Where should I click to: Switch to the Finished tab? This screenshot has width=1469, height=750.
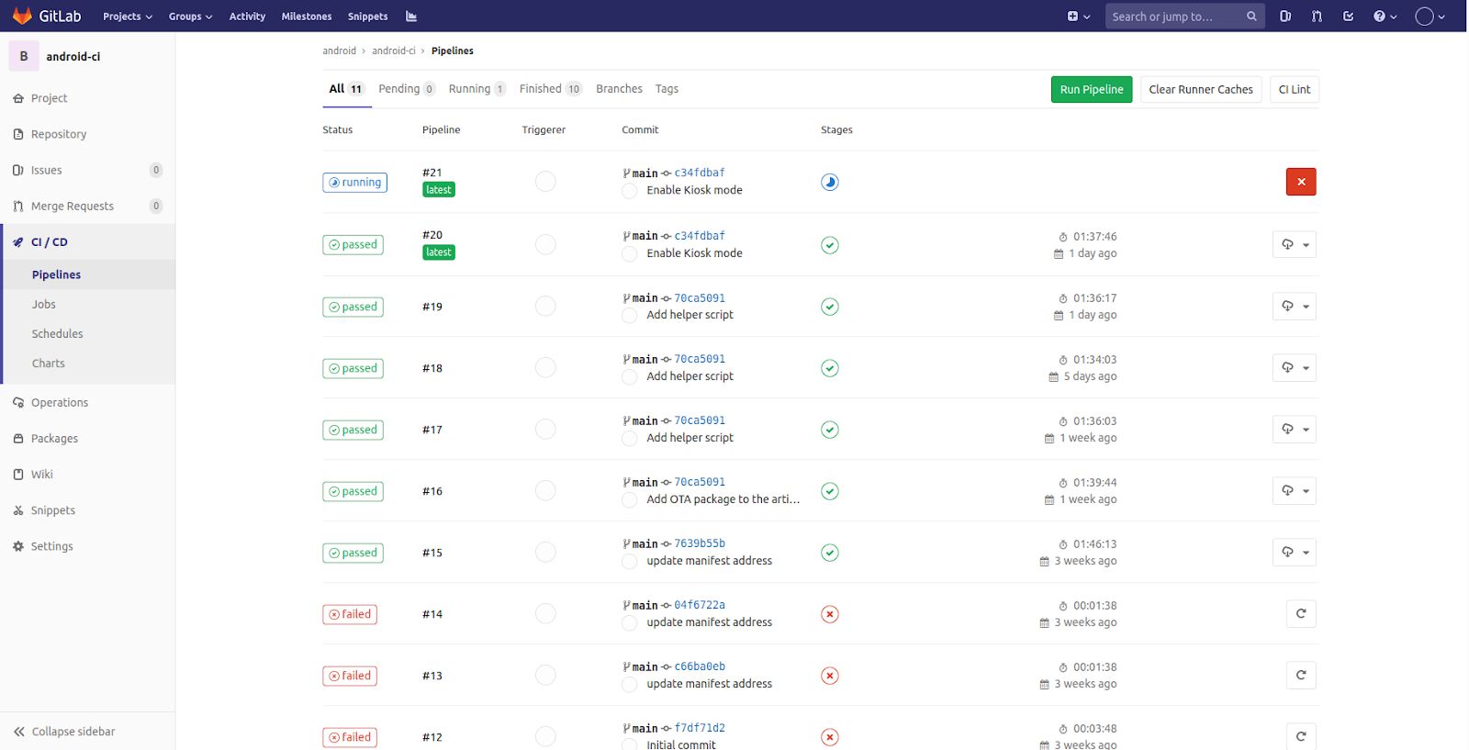click(x=550, y=89)
